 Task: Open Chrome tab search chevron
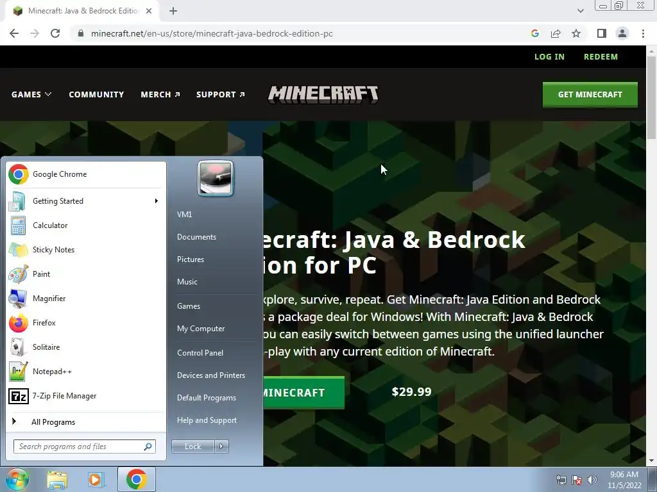pyautogui.click(x=580, y=11)
